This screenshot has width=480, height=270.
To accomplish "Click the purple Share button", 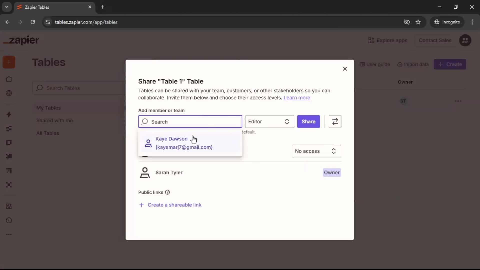I will tap(308, 122).
